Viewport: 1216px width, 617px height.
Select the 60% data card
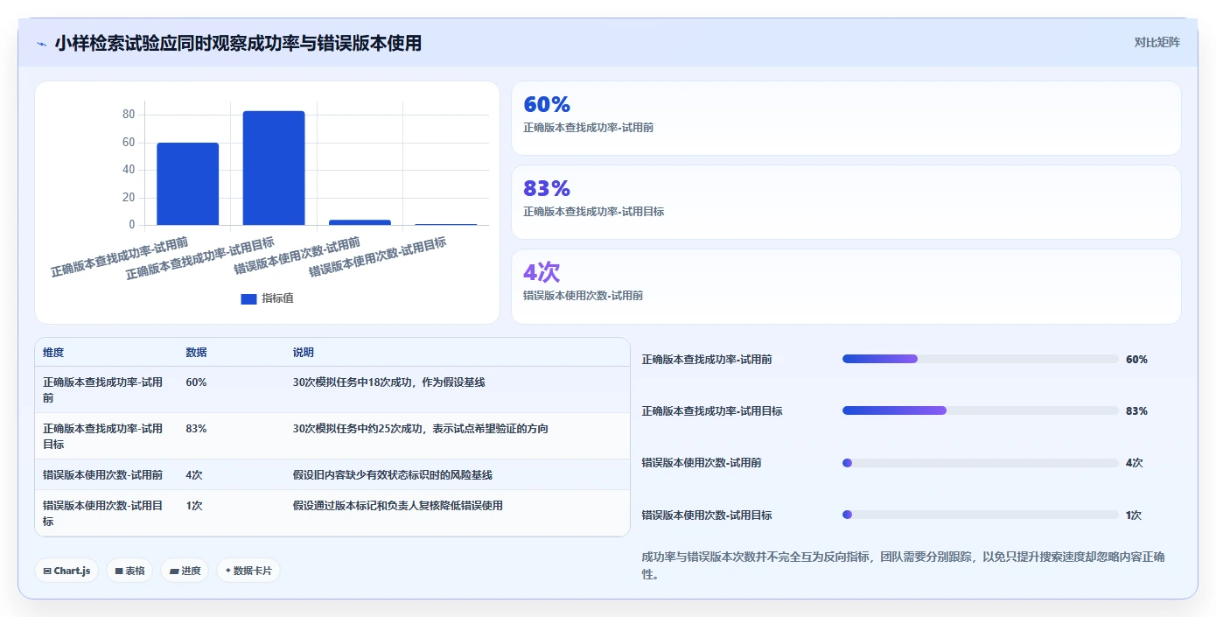pyautogui.click(x=846, y=118)
